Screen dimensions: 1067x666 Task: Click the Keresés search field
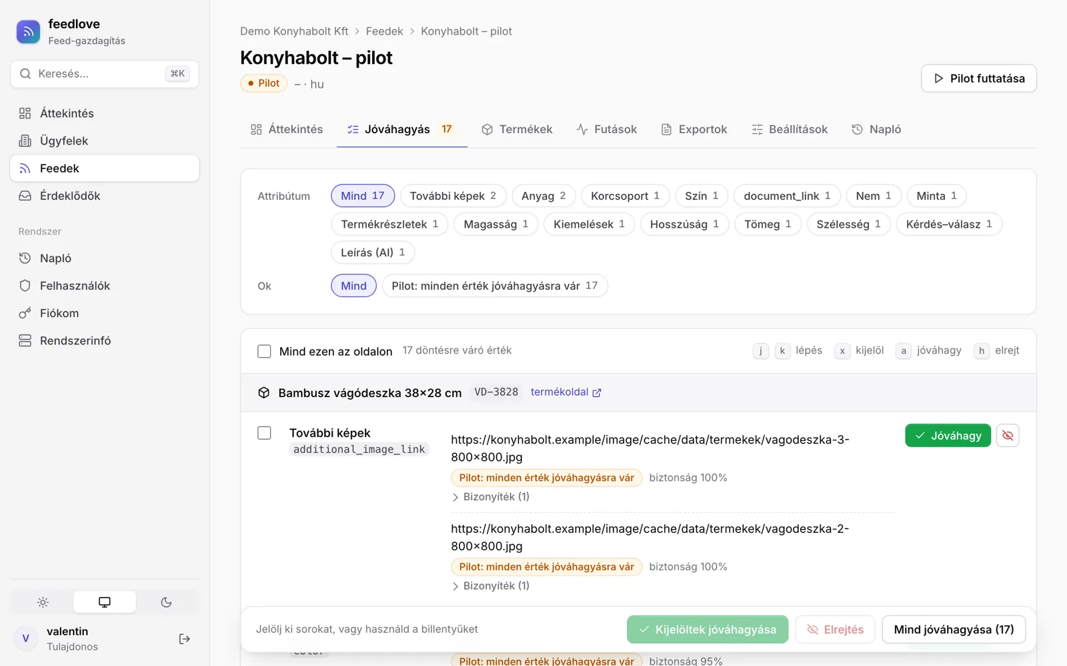click(105, 74)
